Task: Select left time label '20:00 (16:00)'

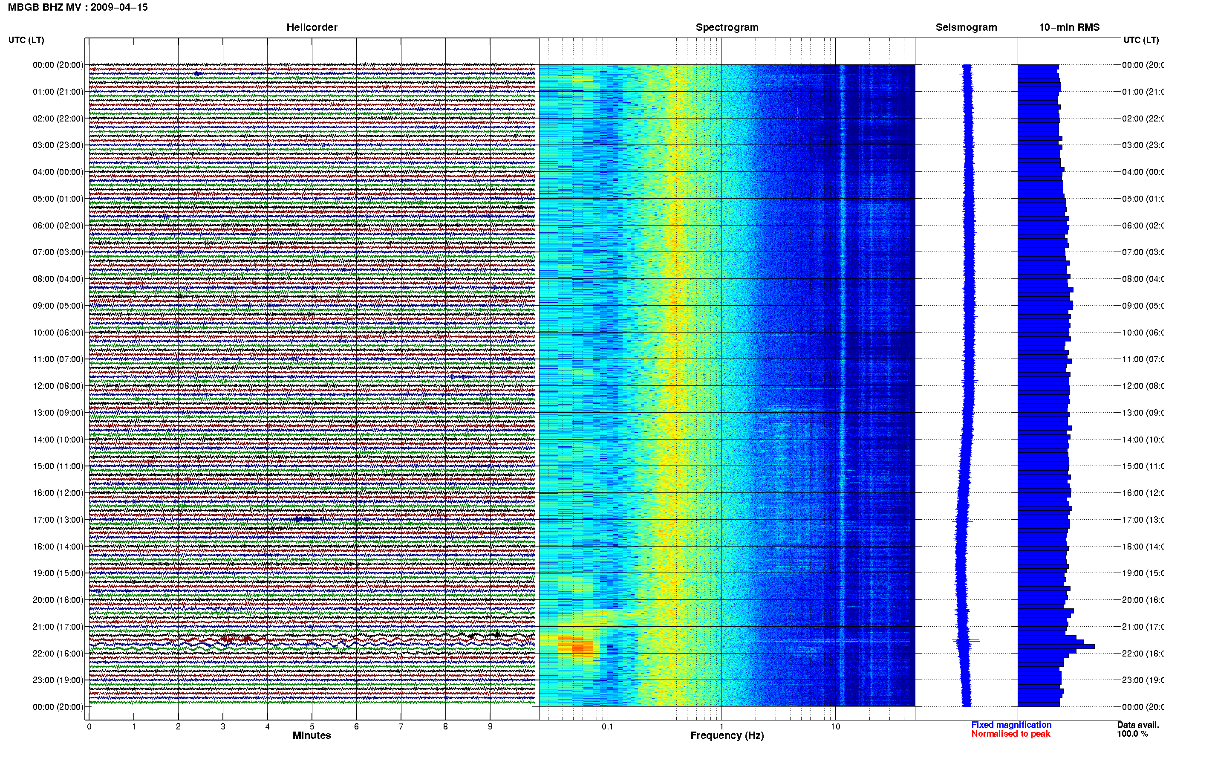Action: click(58, 599)
